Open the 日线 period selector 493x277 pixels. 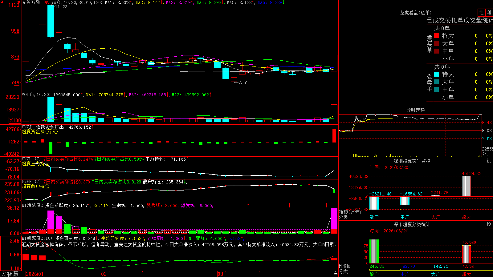(45, 2)
